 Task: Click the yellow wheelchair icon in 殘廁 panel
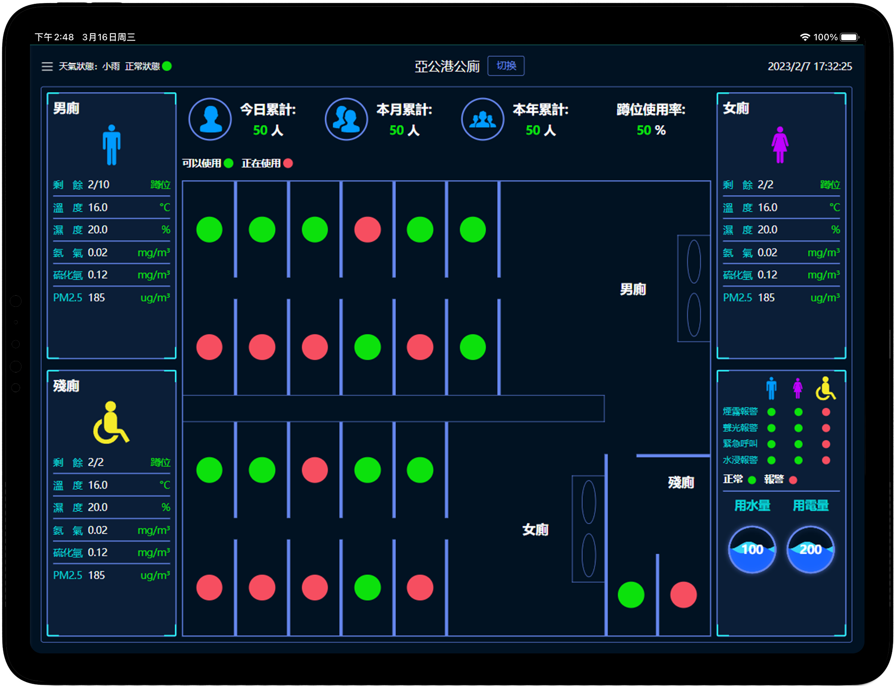pyautogui.click(x=111, y=422)
